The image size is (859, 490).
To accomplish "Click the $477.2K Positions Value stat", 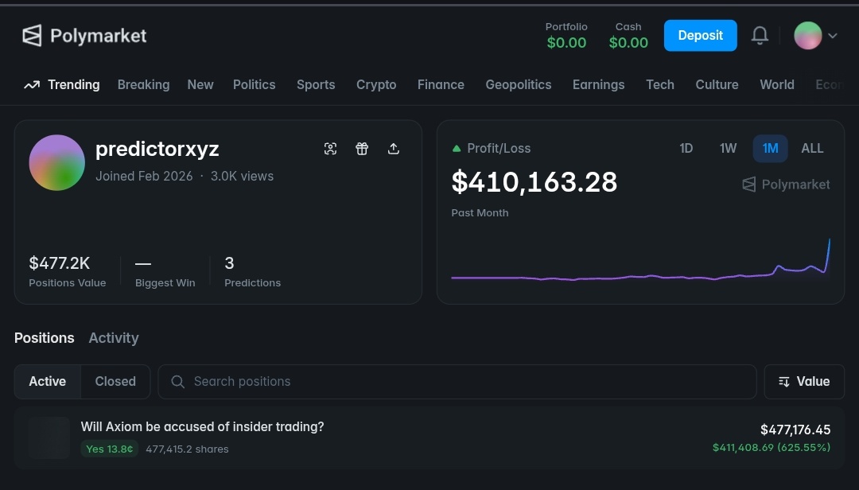I will pyautogui.click(x=68, y=270).
